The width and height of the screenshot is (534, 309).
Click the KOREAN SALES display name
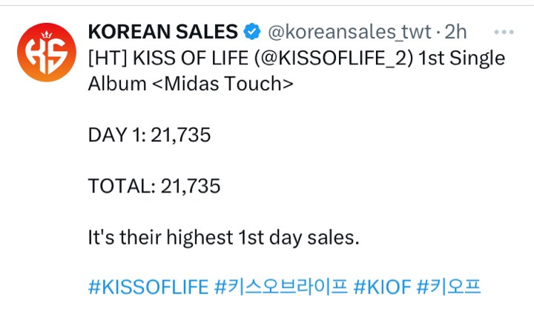(x=162, y=32)
